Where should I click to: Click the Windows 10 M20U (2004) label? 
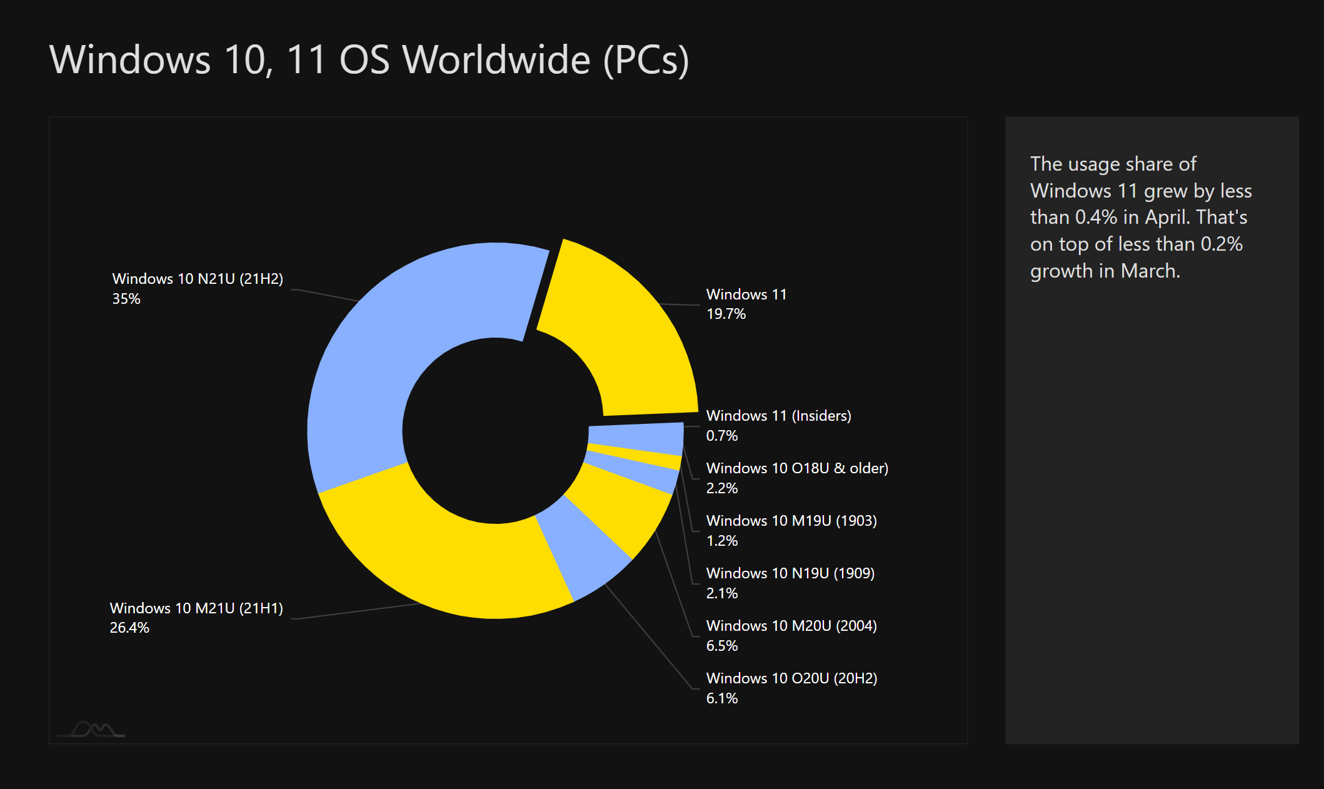791,626
